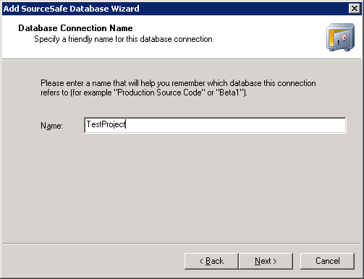Click the SourceSafe safe icon in header
The image size is (364, 279).
340,37
